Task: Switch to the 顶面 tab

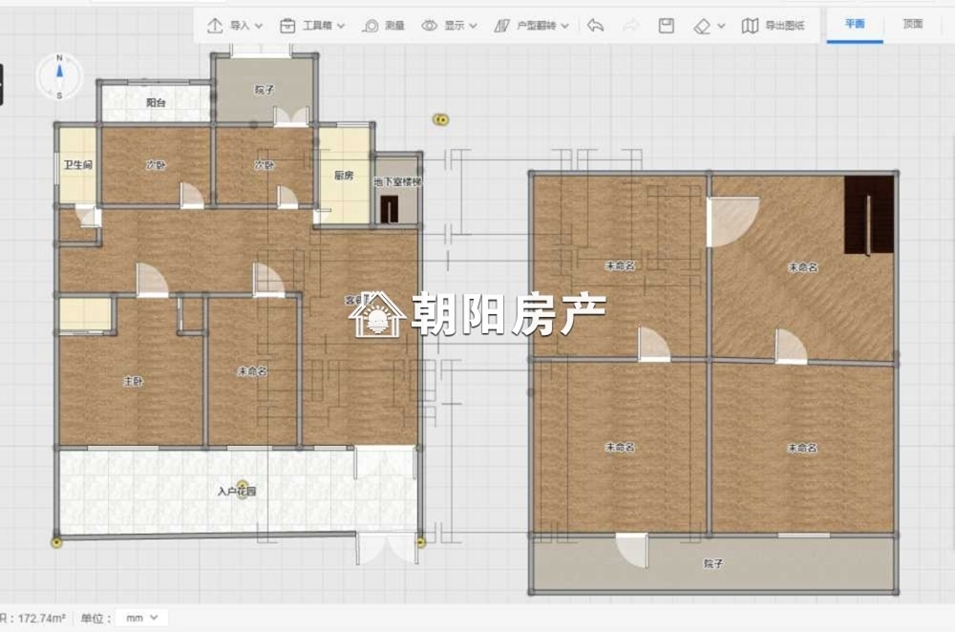Action: 912,25
